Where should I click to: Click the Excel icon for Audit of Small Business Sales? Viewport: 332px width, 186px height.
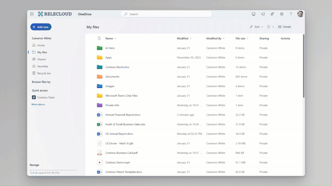[99, 124]
